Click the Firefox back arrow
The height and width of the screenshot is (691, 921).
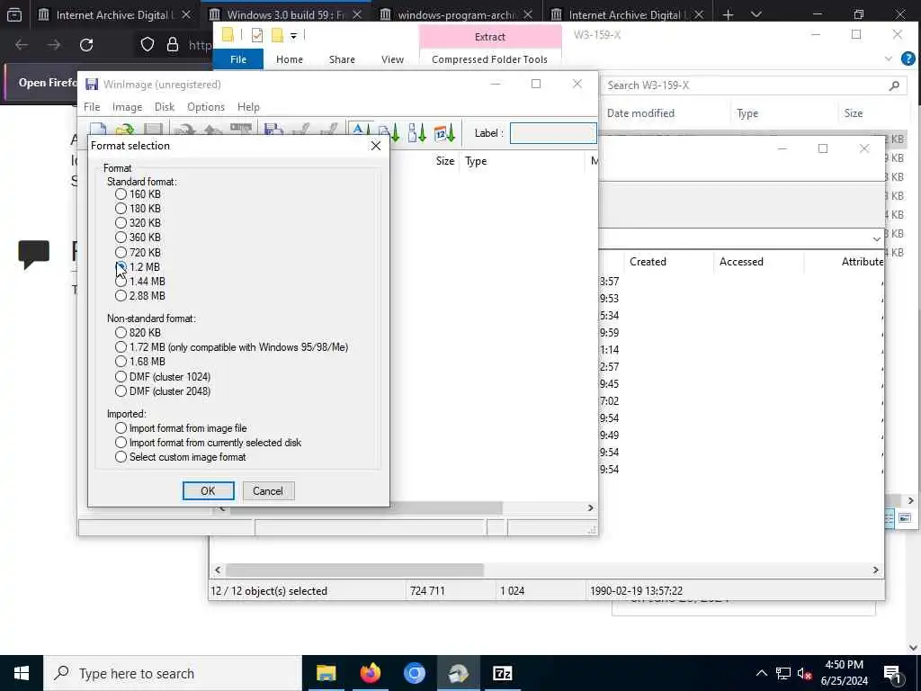22,45
